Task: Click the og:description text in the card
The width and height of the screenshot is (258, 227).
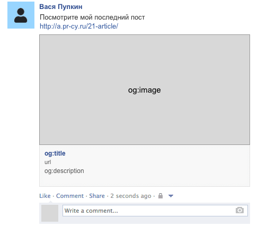Action: (x=64, y=171)
